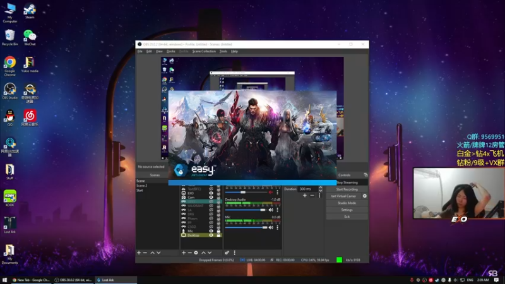
Task: Select the Yukie media desktop icon
Action: click(30, 64)
